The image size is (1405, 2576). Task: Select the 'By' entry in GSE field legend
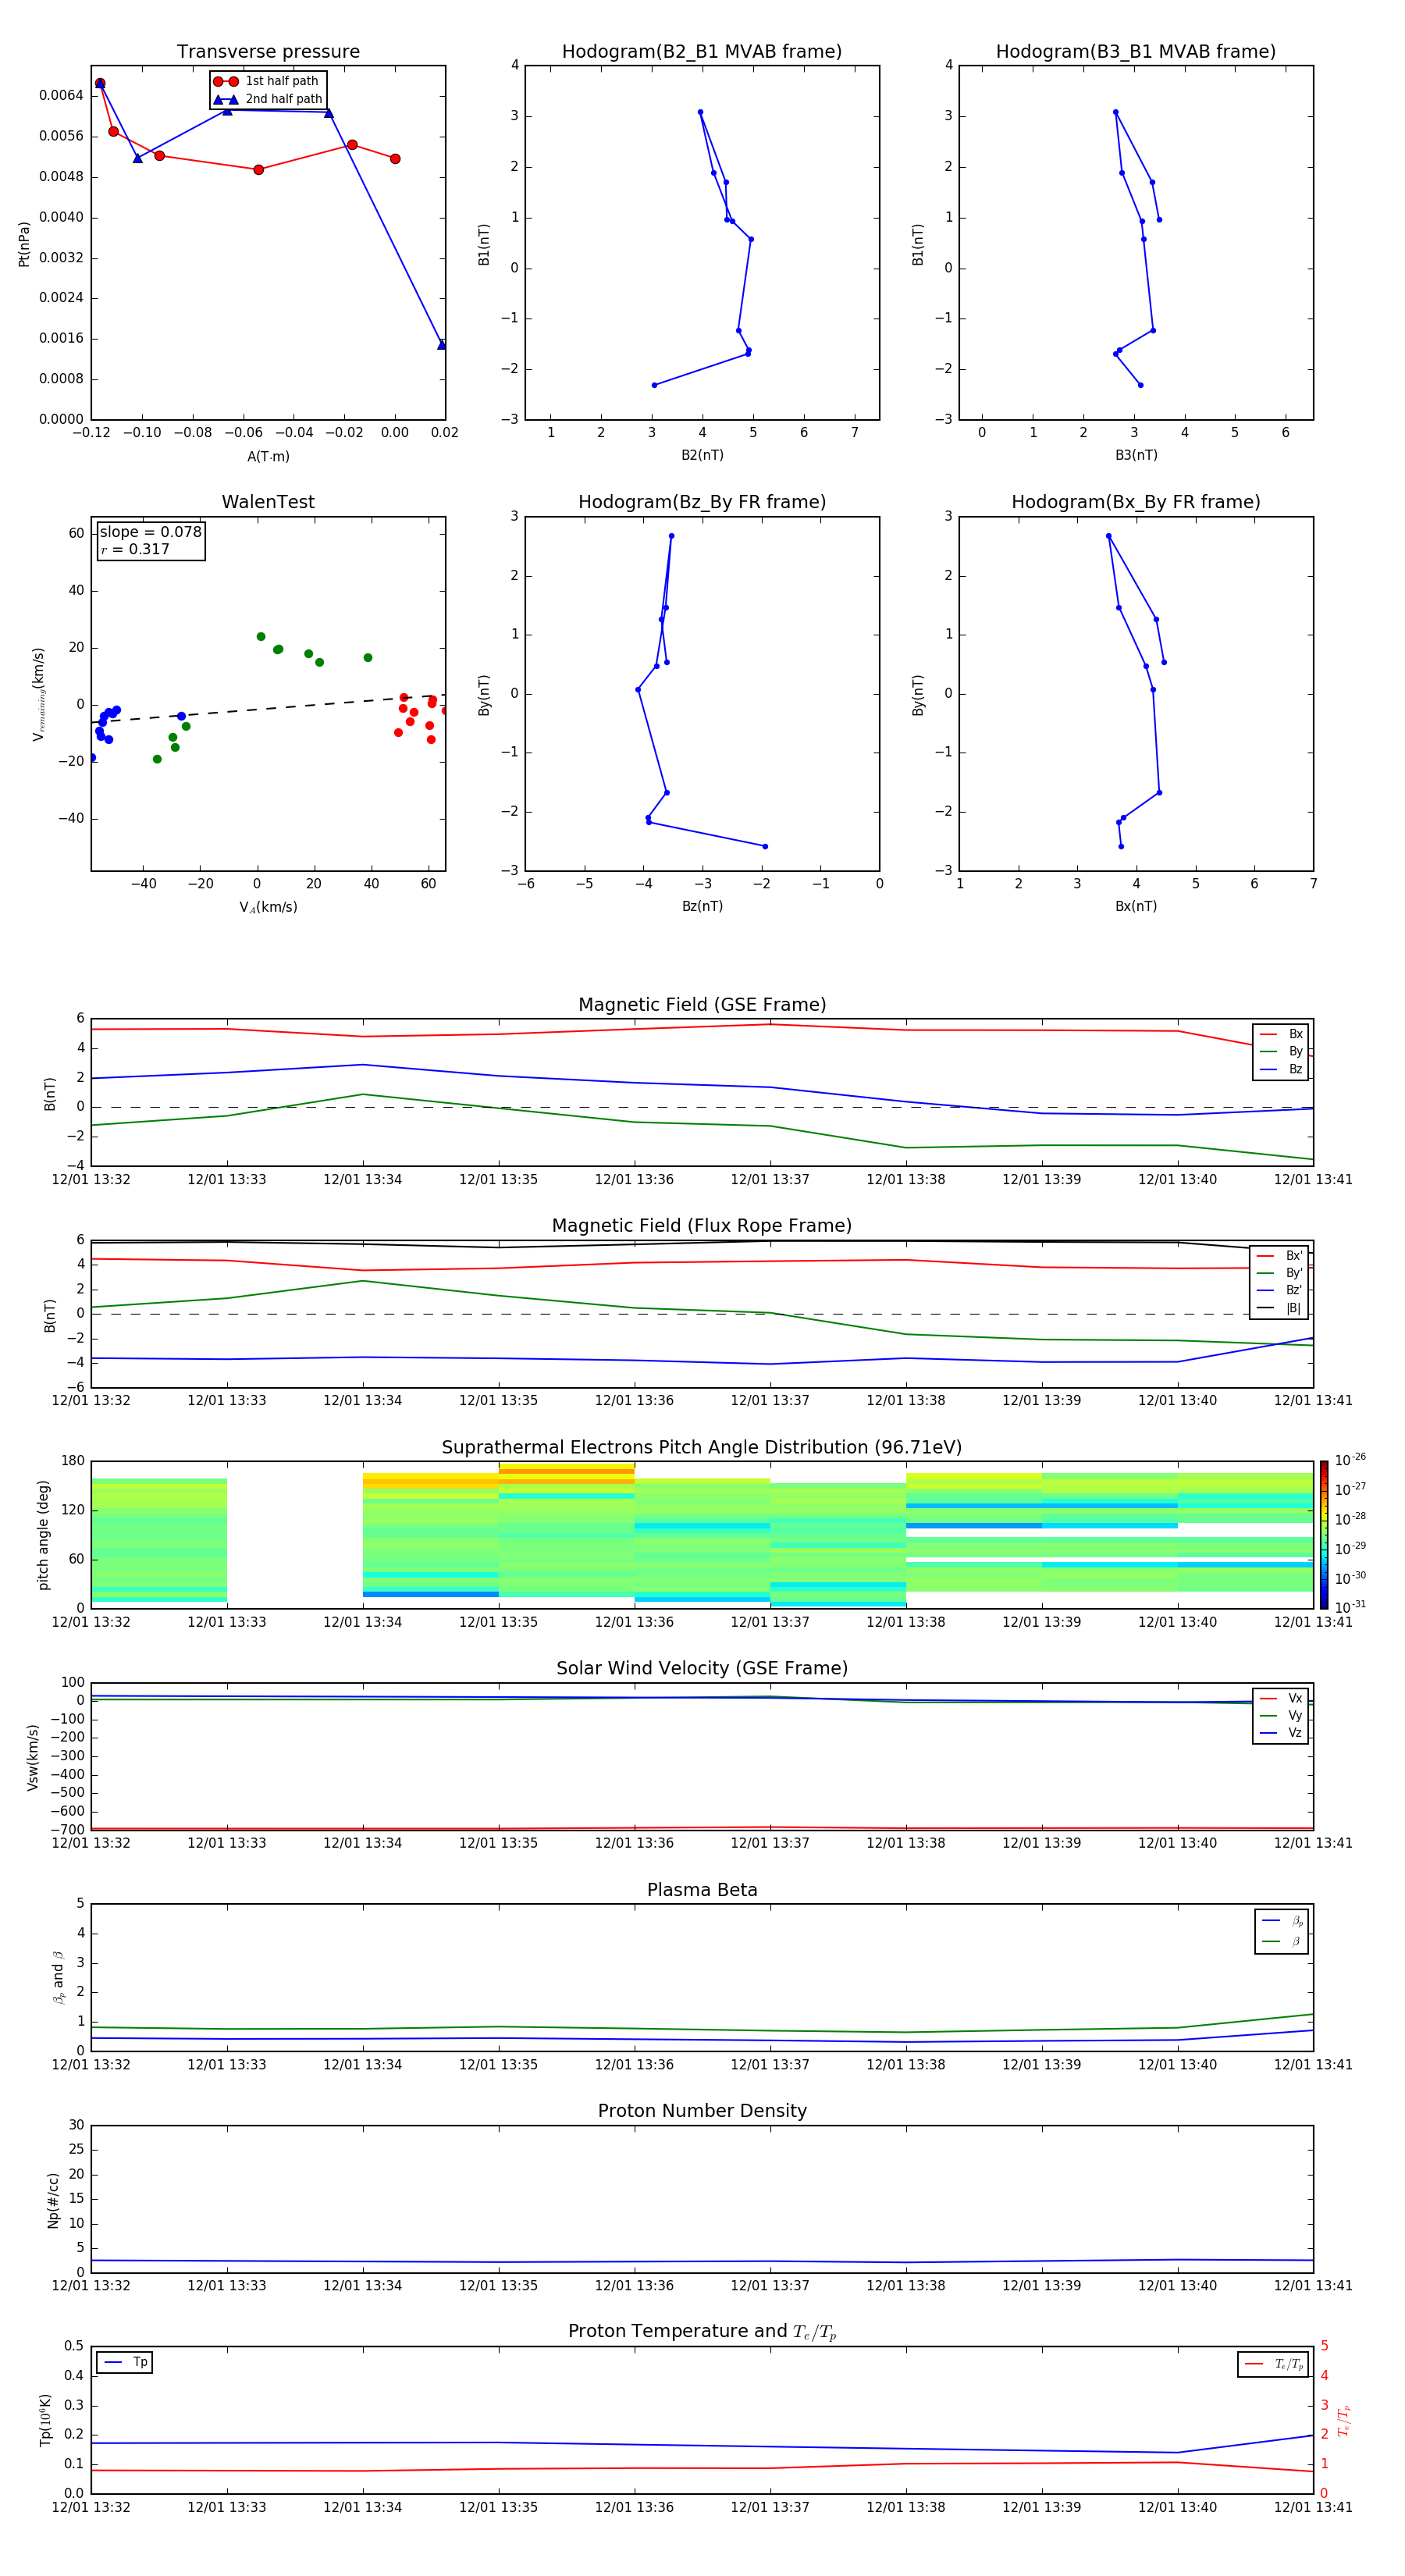(x=1281, y=1052)
